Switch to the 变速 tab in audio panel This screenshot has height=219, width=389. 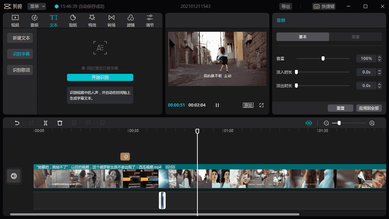tap(355, 36)
